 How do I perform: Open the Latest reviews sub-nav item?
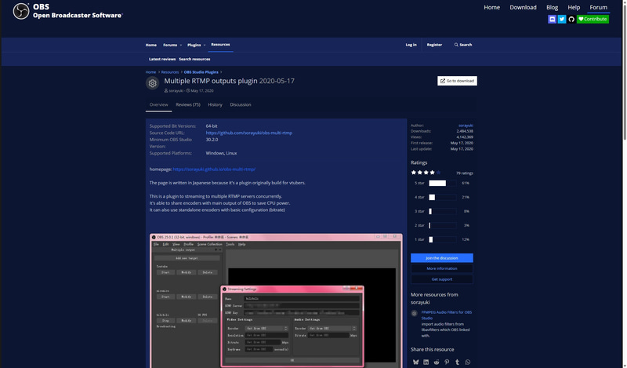(162, 60)
